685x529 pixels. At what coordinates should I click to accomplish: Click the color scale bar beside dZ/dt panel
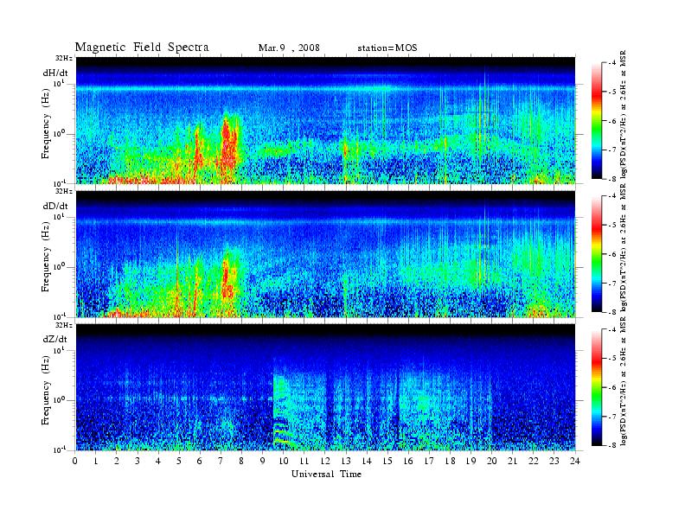click(597, 387)
